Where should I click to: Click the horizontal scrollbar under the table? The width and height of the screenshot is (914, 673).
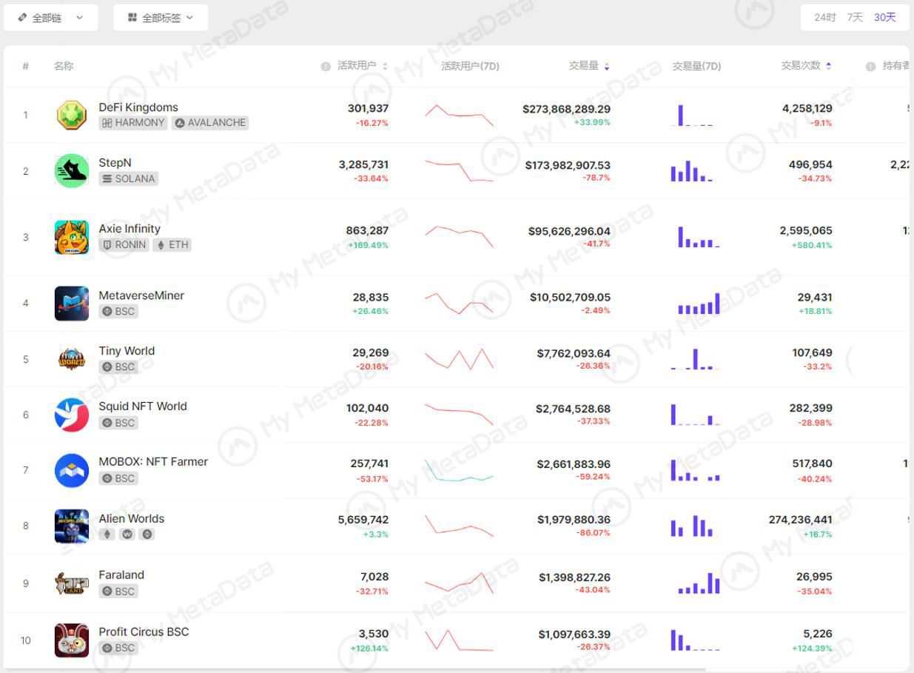355,671
